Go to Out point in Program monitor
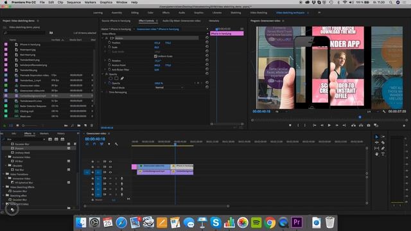 pos(344,126)
